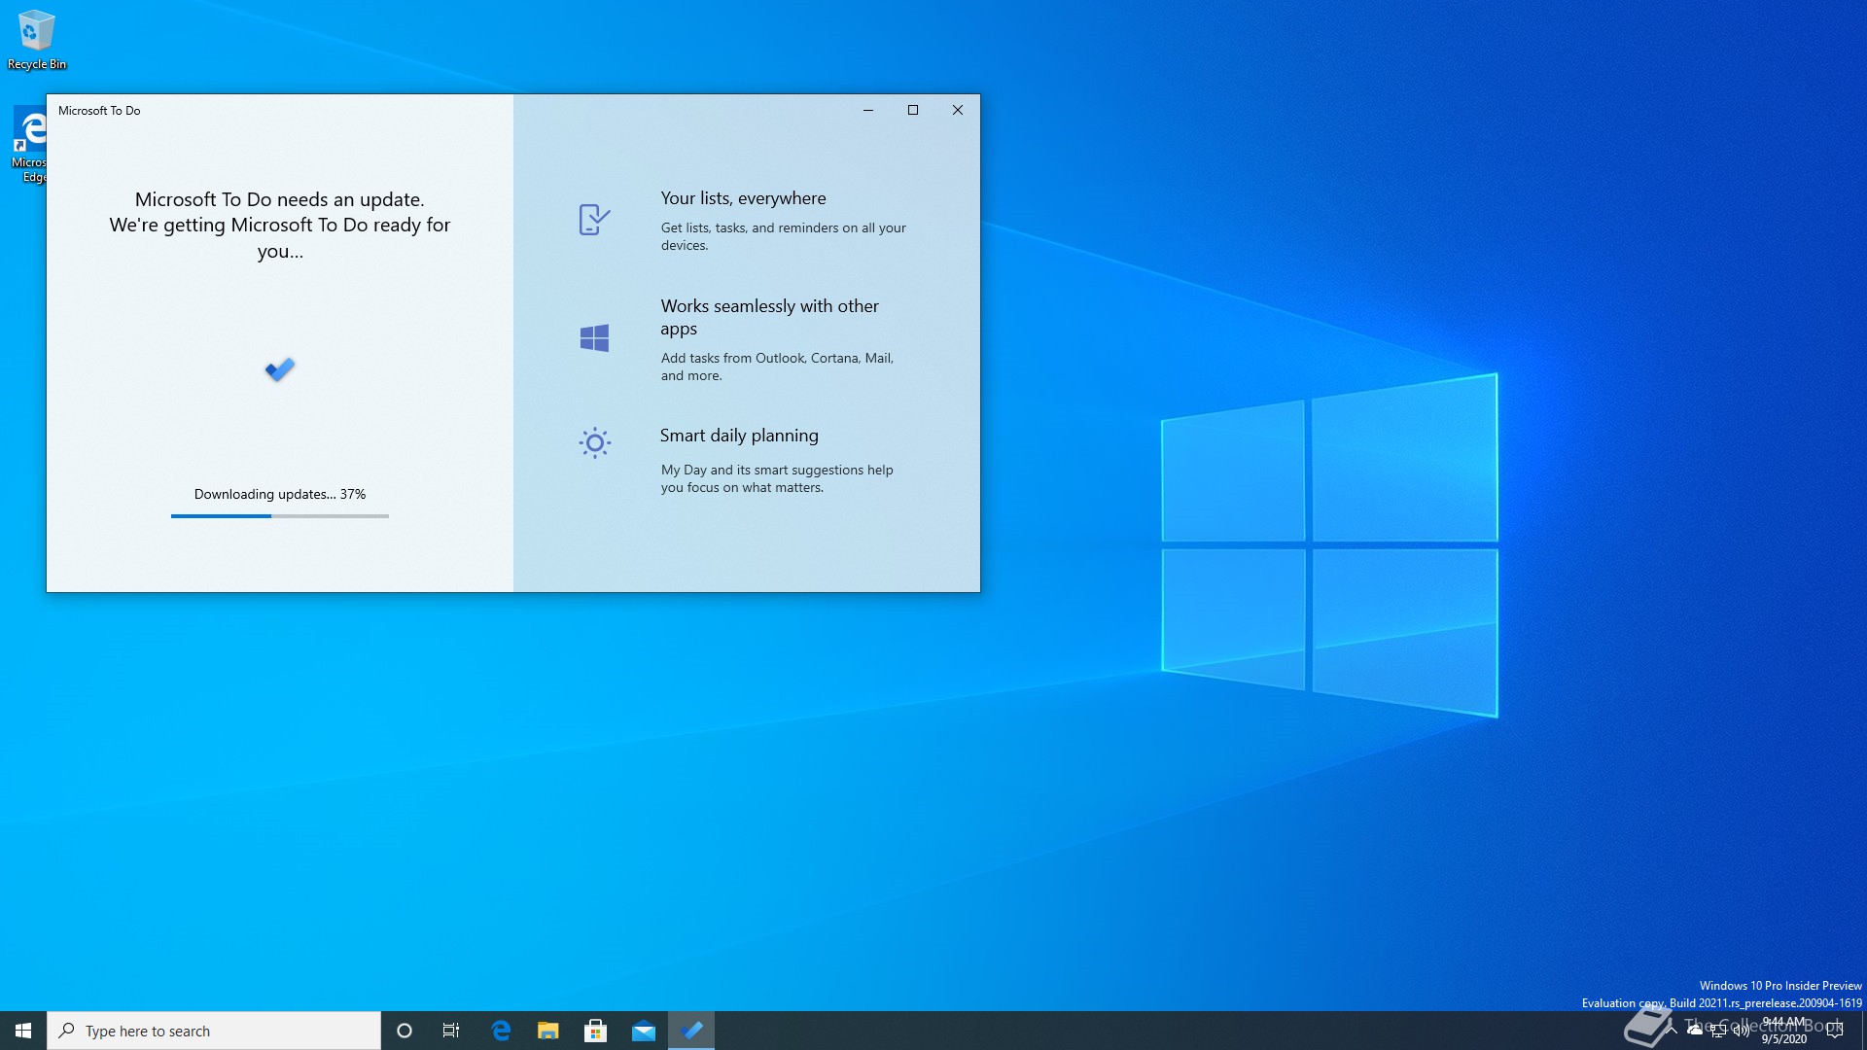Click the 'Type here to search' box
This screenshot has height=1050, width=1867.
pos(214,1031)
